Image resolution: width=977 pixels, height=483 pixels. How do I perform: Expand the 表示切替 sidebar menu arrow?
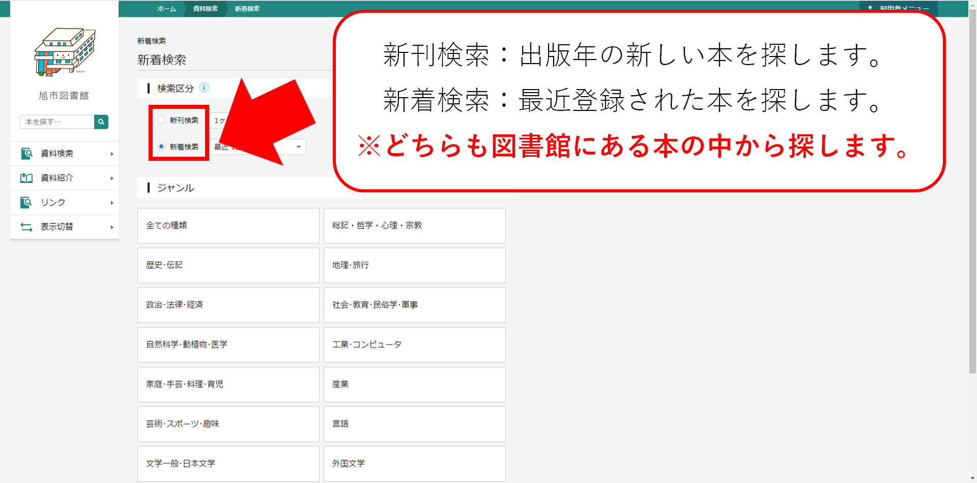(x=112, y=227)
